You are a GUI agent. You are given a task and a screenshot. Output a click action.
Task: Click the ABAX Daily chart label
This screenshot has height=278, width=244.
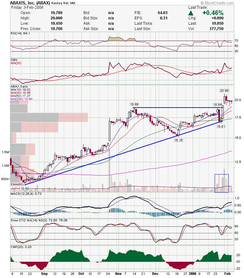tap(19, 87)
